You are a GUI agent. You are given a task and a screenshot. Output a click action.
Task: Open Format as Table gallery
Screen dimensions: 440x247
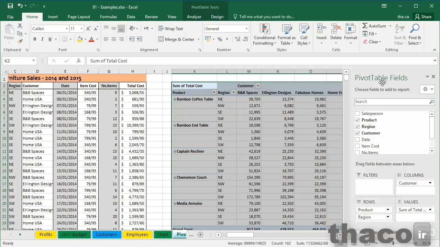click(286, 34)
